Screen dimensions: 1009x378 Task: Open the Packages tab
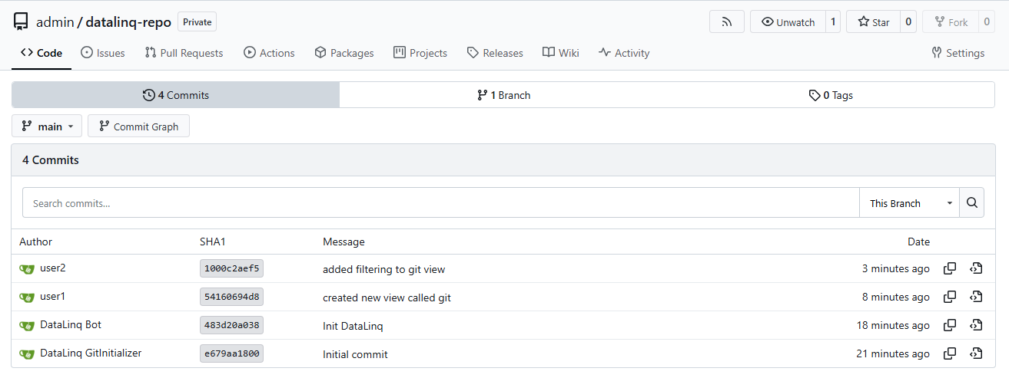pyautogui.click(x=344, y=53)
